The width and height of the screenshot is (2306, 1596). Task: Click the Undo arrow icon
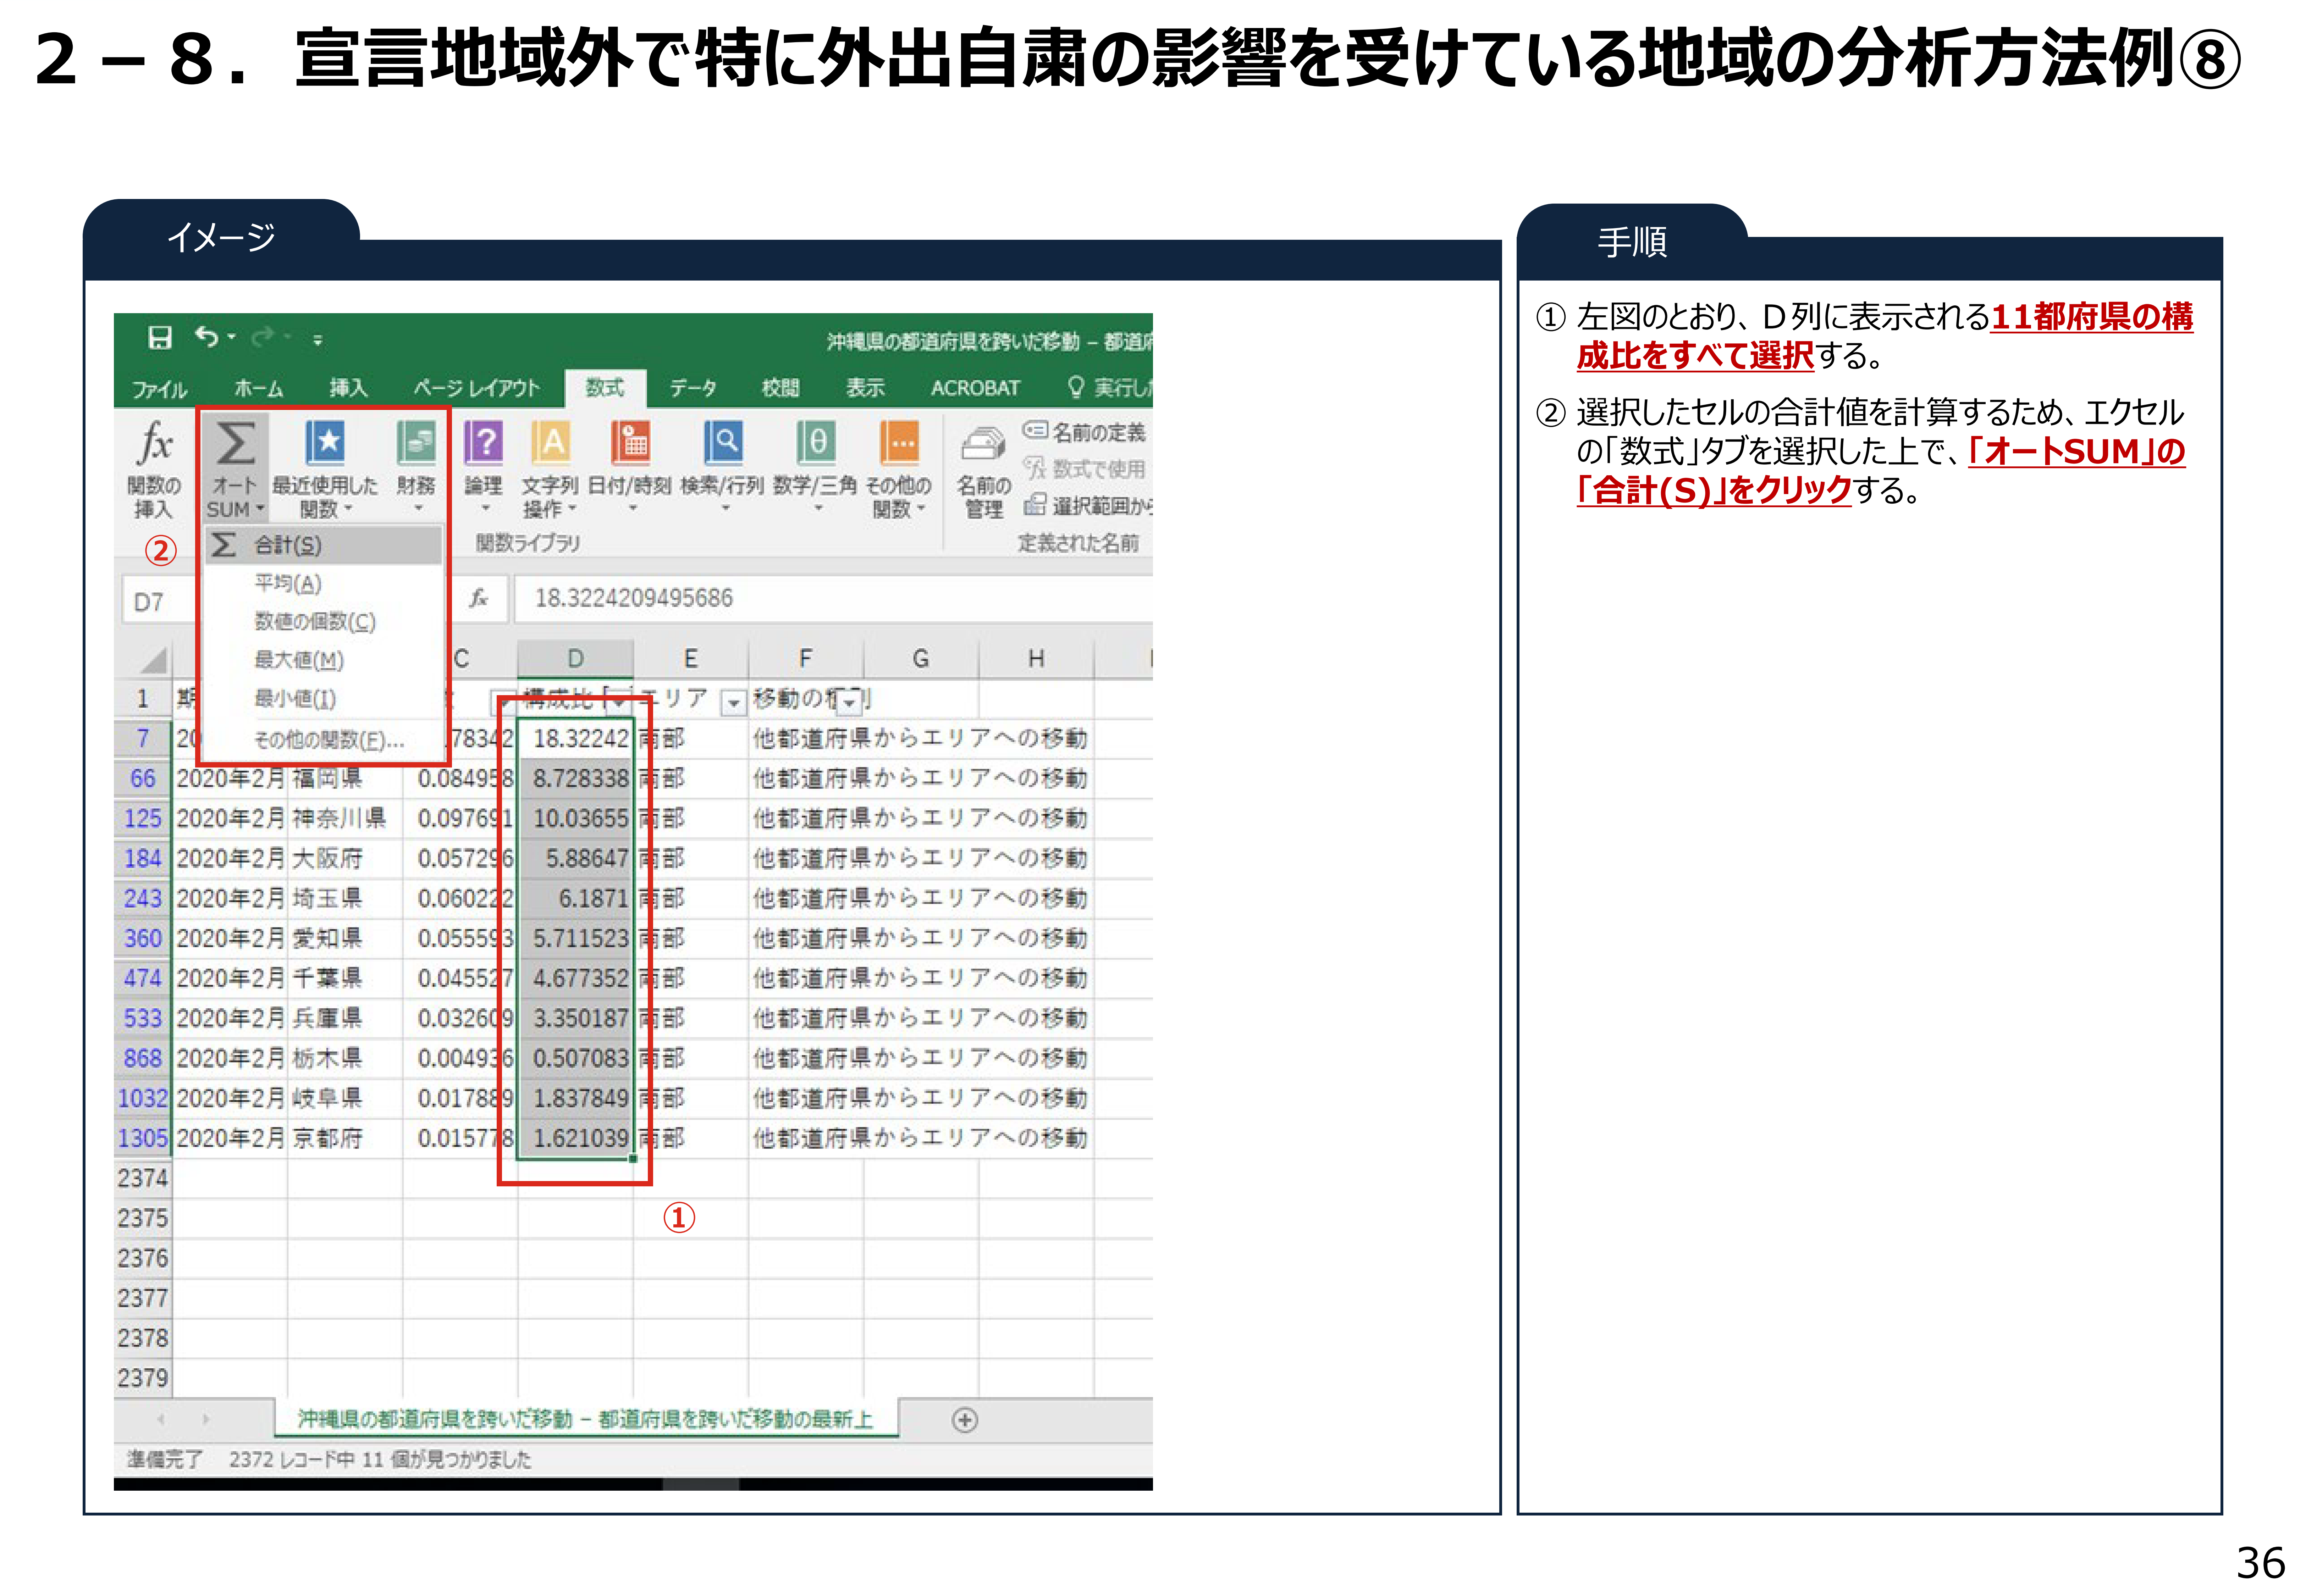pyautogui.click(x=207, y=337)
